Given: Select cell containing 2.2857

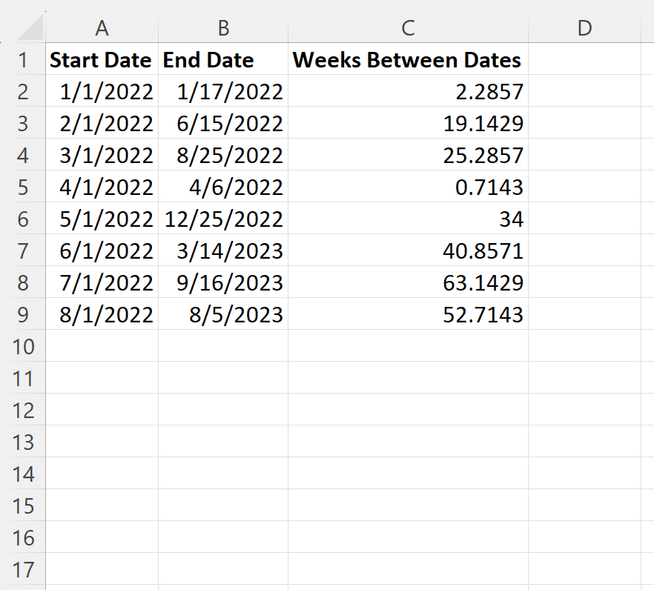Looking at the screenshot, I should point(408,91).
